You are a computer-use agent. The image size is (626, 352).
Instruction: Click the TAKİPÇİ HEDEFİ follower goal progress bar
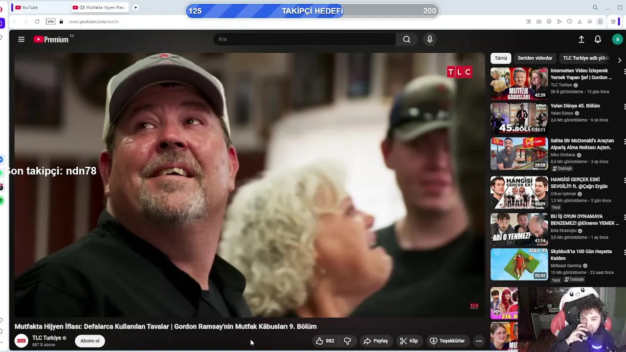(312, 11)
